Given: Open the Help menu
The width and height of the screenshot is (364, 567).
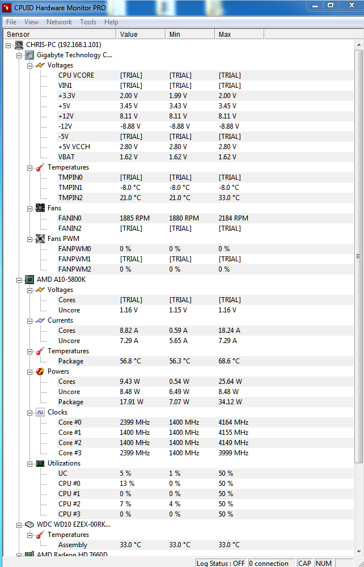Looking at the screenshot, I should tap(111, 22).
